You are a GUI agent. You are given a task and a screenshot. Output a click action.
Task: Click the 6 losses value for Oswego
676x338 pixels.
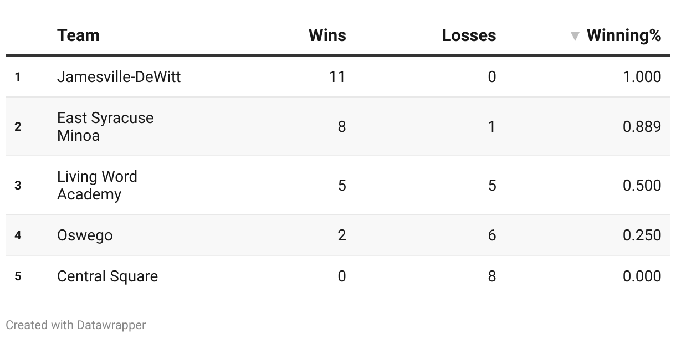[x=492, y=235]
